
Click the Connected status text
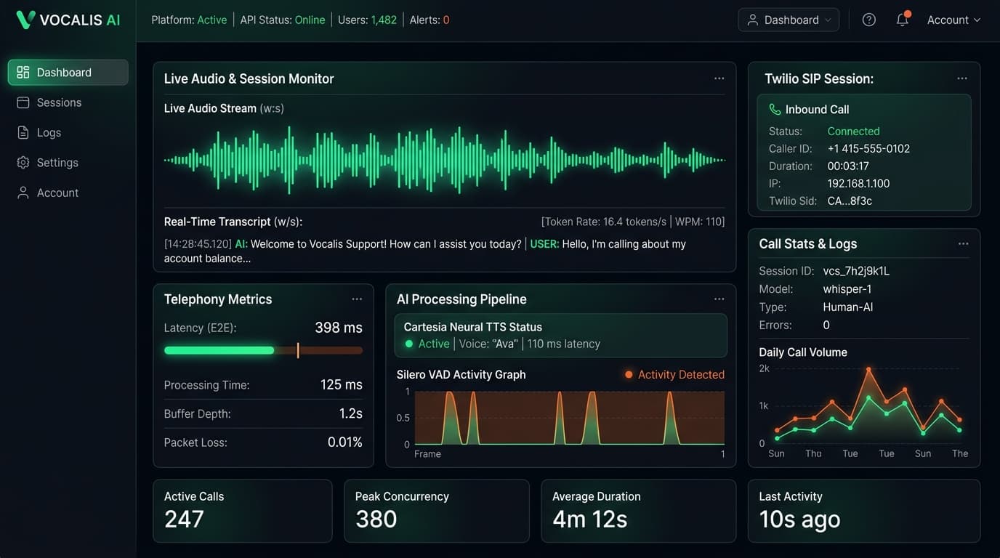coord(853,132)
